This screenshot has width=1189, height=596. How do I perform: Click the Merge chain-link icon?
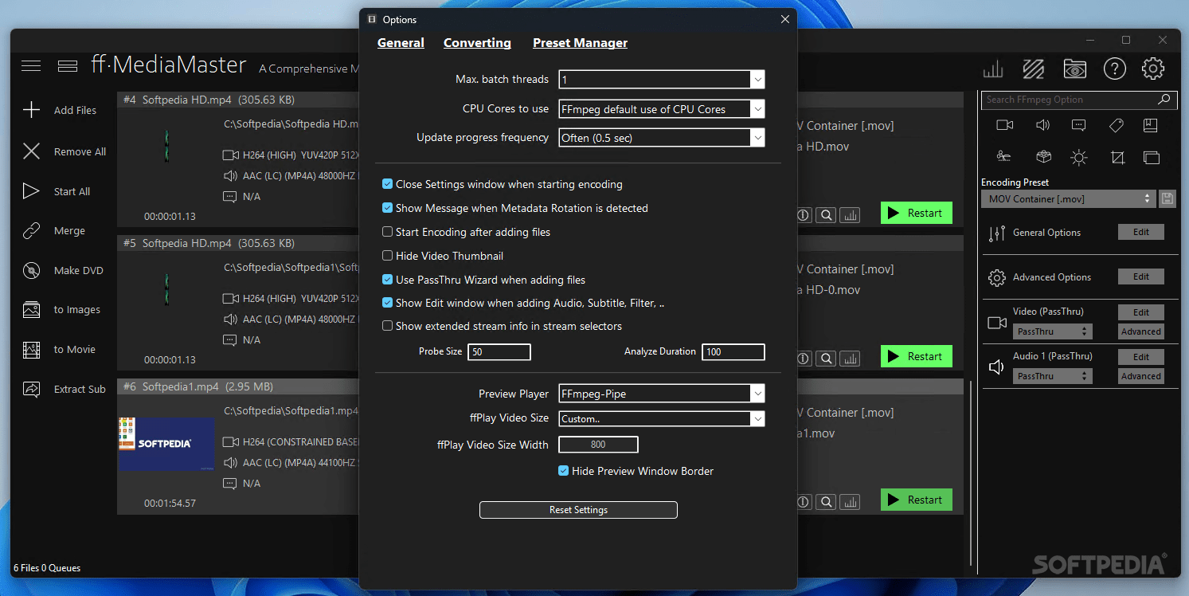[31, 231]
